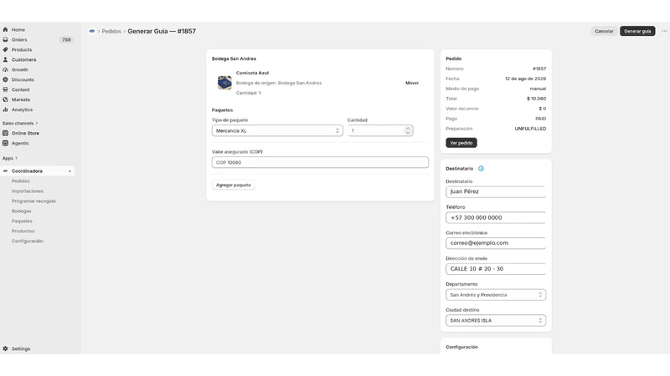The width and height of the screenshot is (670, 376).
Task: Click the Markets globe icon
Action: (x=5, y=99)
